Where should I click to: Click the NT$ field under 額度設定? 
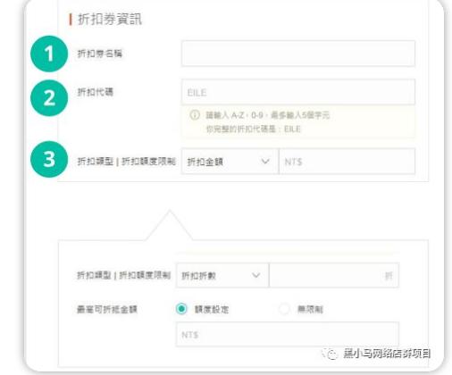288,334
